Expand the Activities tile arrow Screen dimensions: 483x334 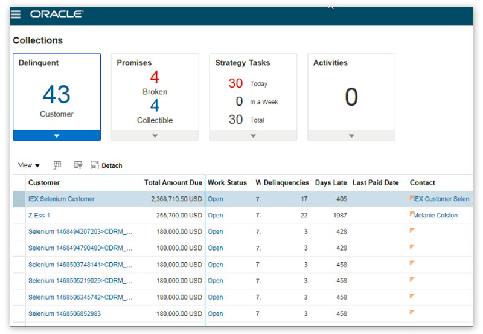pyautogui.click(x=351, y=136)
